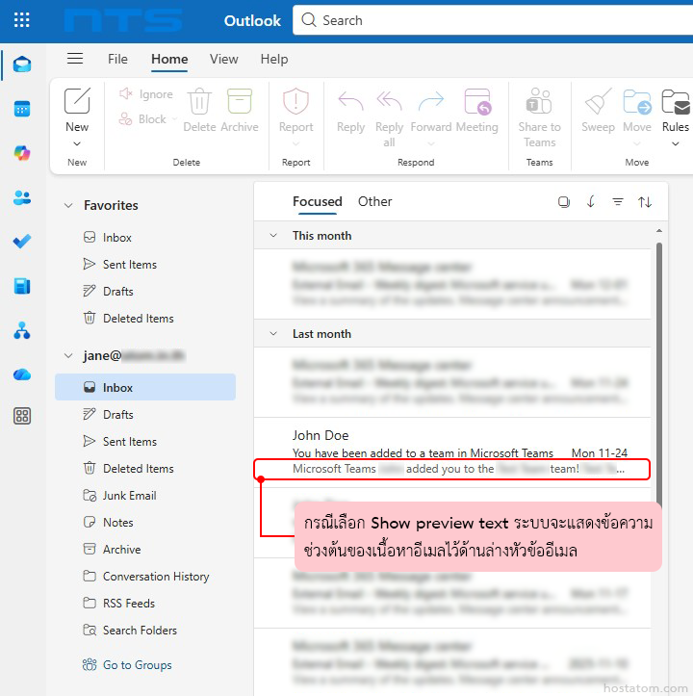693x696 pixels.
Task: Open the Filter messages icon
Action: pos(618,202)
